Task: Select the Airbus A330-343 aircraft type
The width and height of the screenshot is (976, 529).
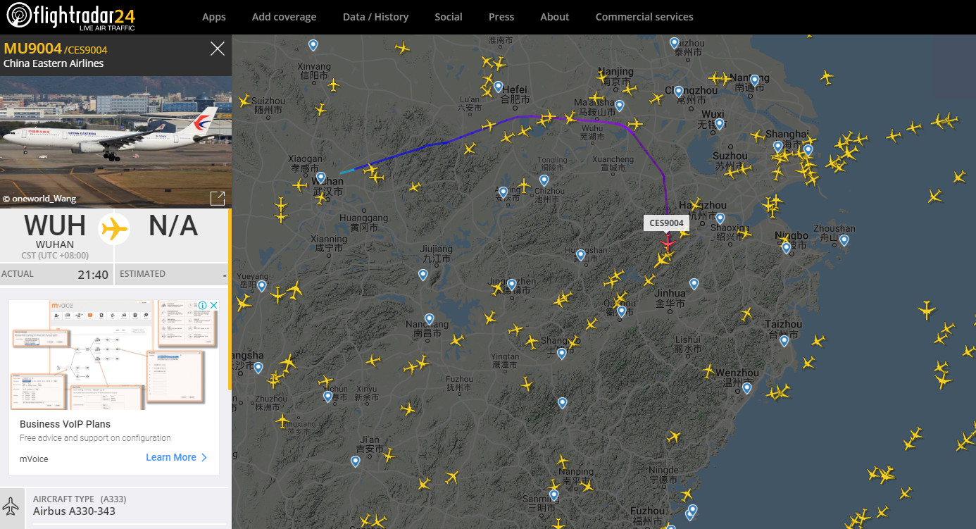Action: (74, 511)
